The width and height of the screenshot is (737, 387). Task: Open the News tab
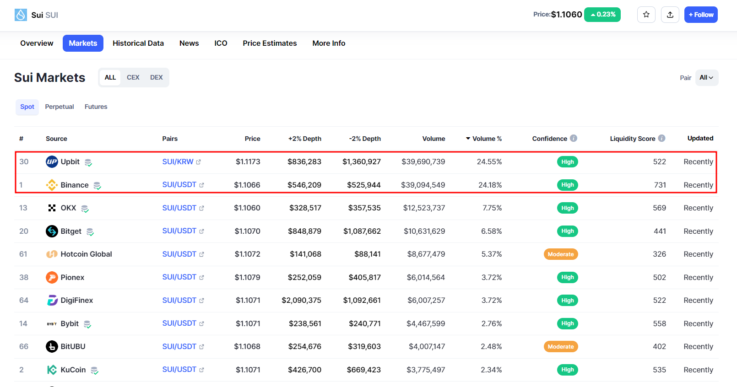(189, 43)
